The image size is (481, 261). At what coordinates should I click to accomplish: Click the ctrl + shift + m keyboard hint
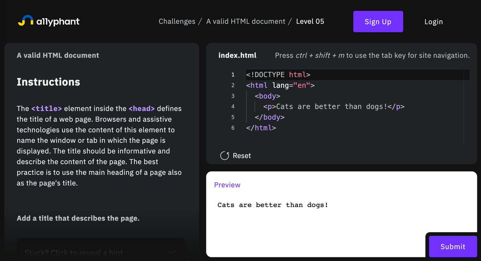320,56
